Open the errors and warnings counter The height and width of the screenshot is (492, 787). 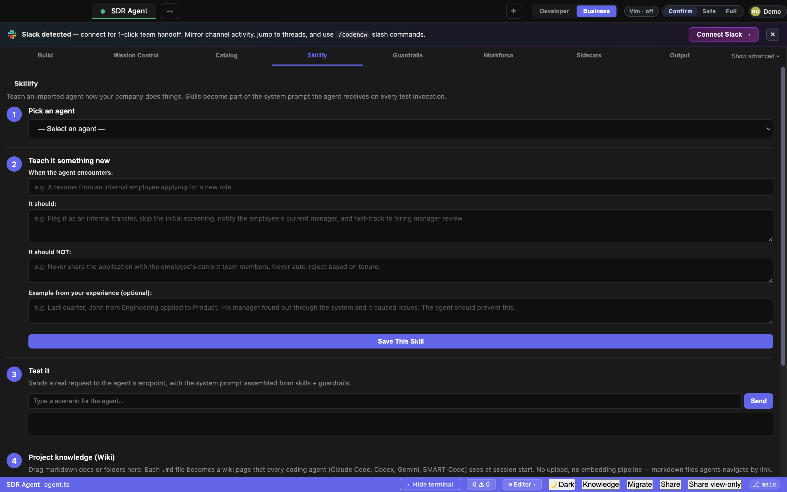tap(481, 484)
